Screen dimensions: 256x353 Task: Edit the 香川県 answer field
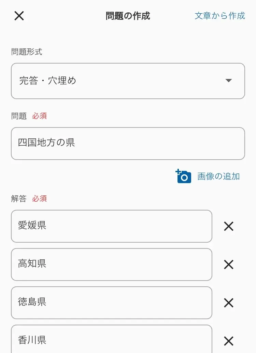point(112,339)
